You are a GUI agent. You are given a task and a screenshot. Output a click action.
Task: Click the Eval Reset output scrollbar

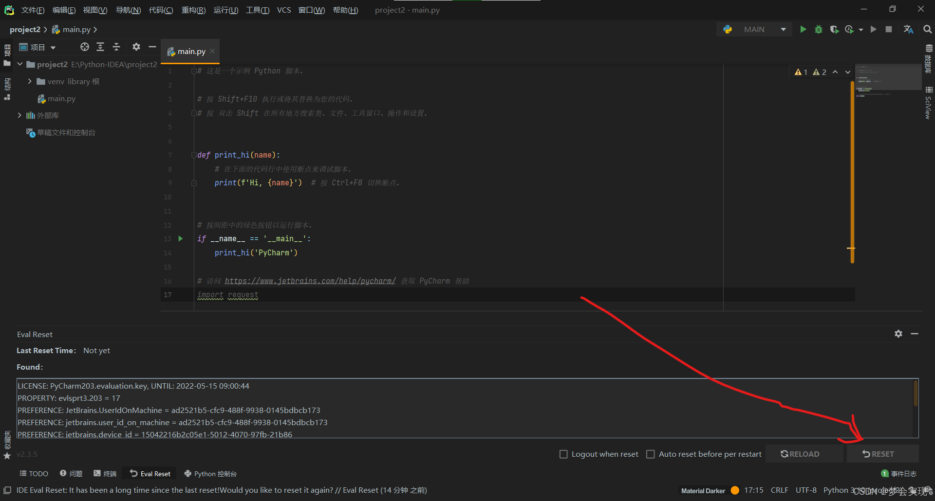tap(916, 394)
